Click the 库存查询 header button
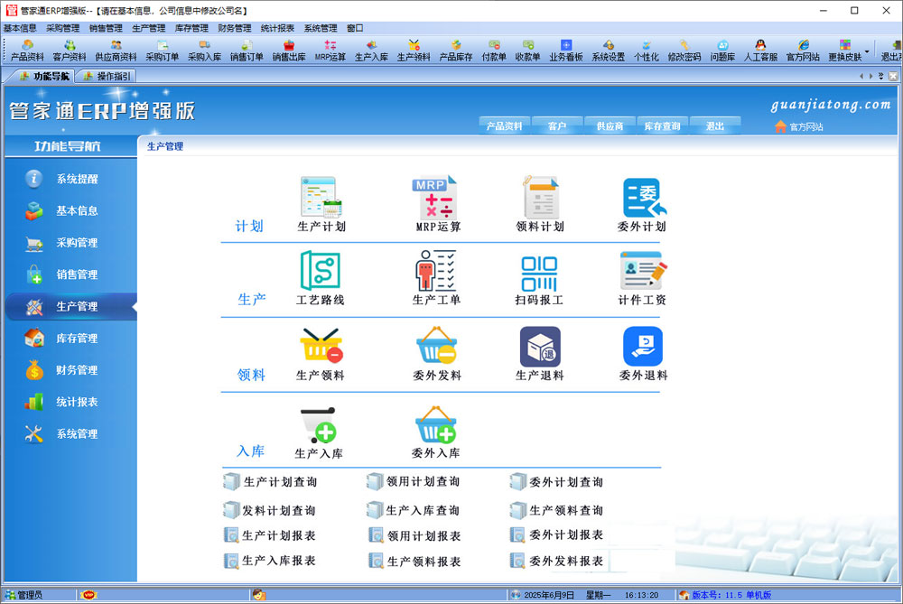The width and height of the screenshot is (903, 604). (662, 126)
